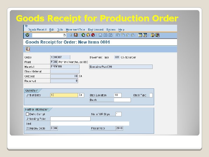Click the Order number field
209x157 pixels.
click(60, 57)
